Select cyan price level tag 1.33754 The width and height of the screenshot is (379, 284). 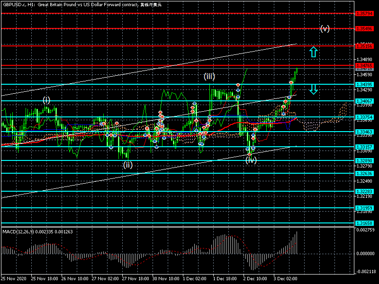[x=364, y=117]
